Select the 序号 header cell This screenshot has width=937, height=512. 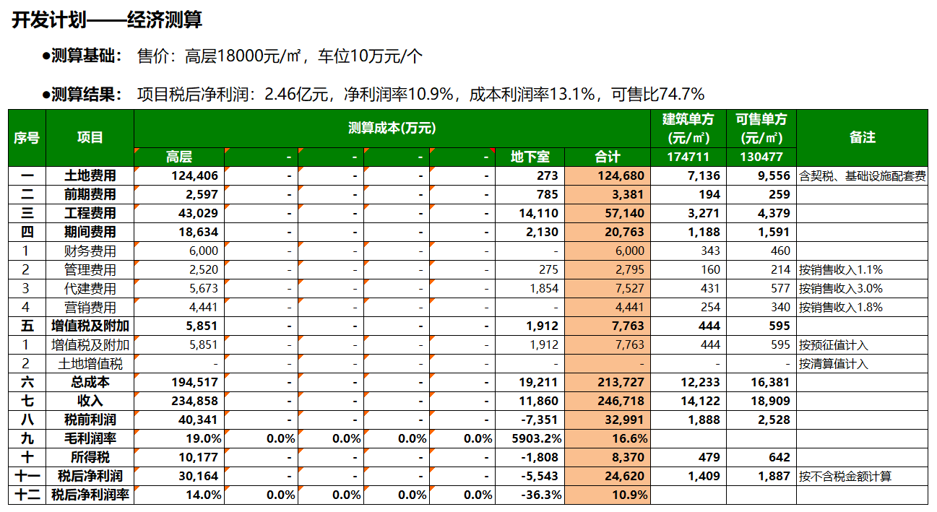(x=27, y=137)
